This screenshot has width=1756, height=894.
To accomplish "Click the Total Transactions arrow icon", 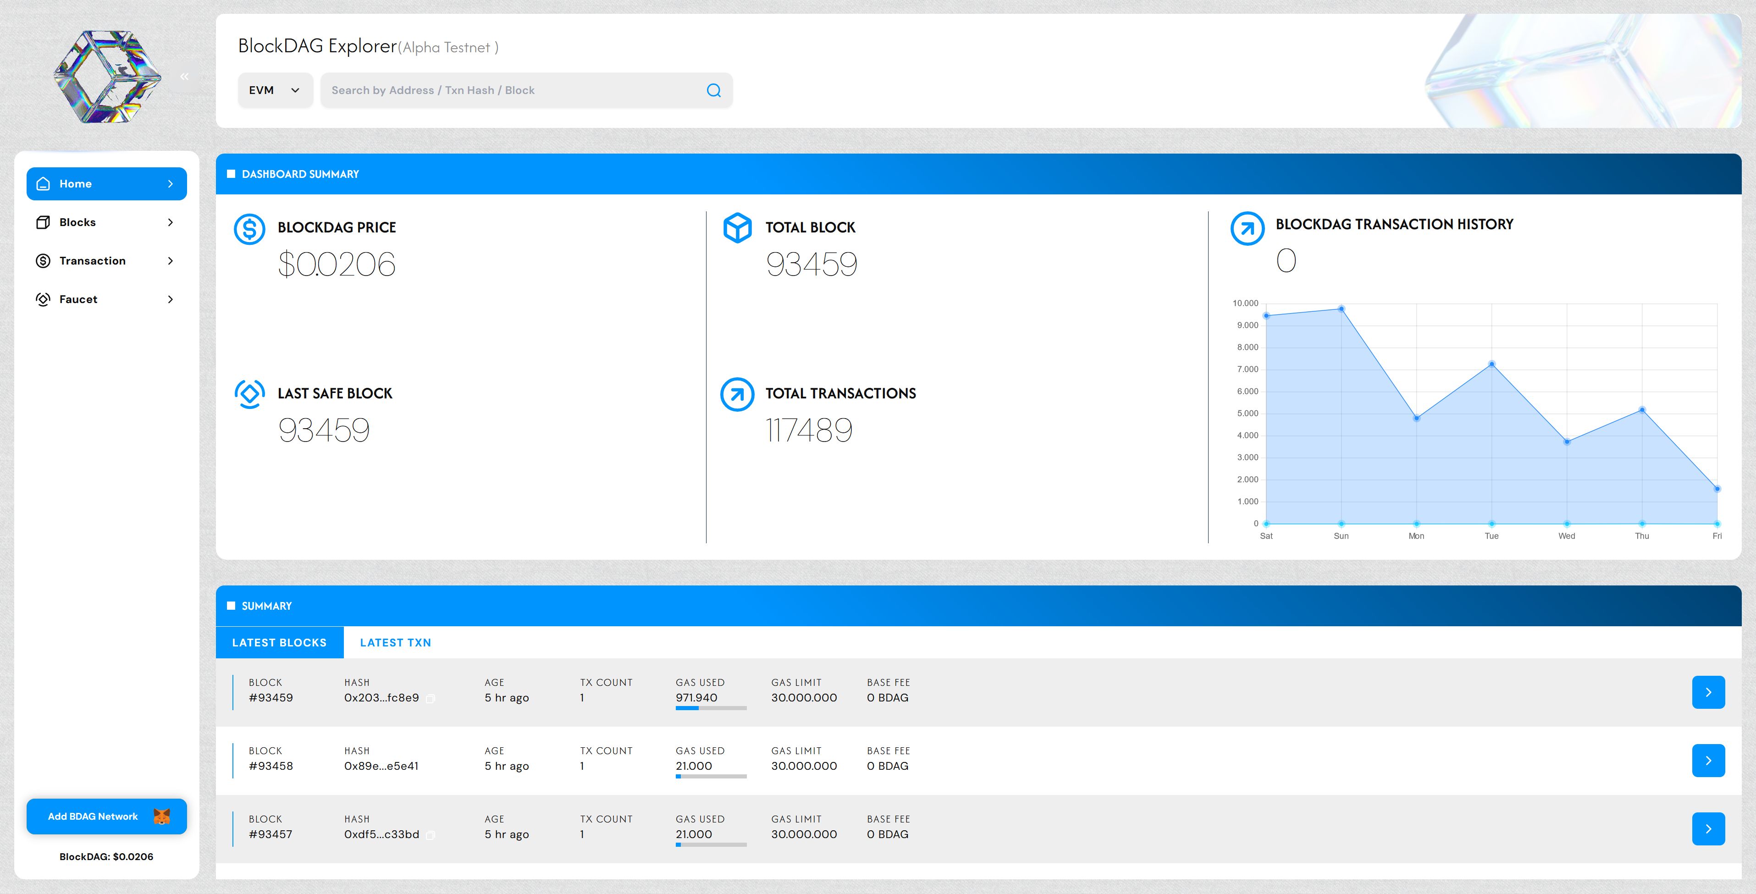I will click(738, 395).
